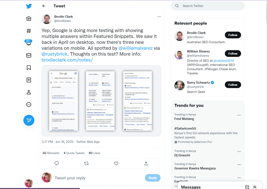View the 30 Retweets list
Viewport: 267px width, 189px height.
pos(51,153)
